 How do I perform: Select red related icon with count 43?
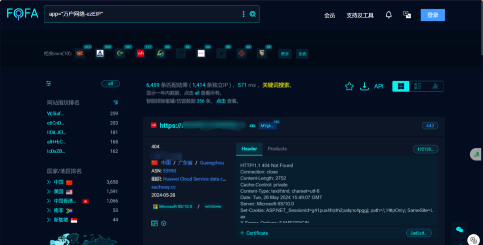click(x=241, y=53)
